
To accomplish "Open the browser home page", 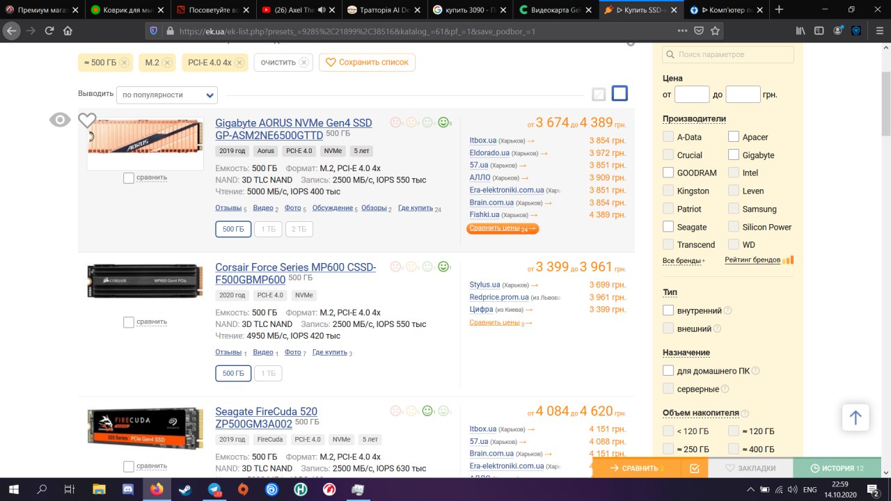I will (68, 31).
